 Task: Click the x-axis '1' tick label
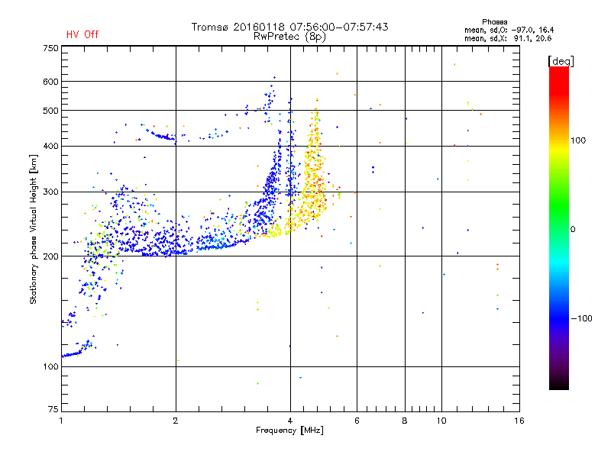click(61, 421)
